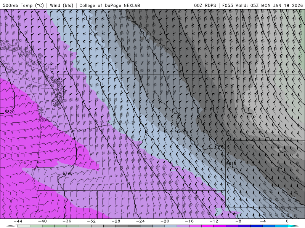Click the -24 colorbar tick label

(140, 221)
